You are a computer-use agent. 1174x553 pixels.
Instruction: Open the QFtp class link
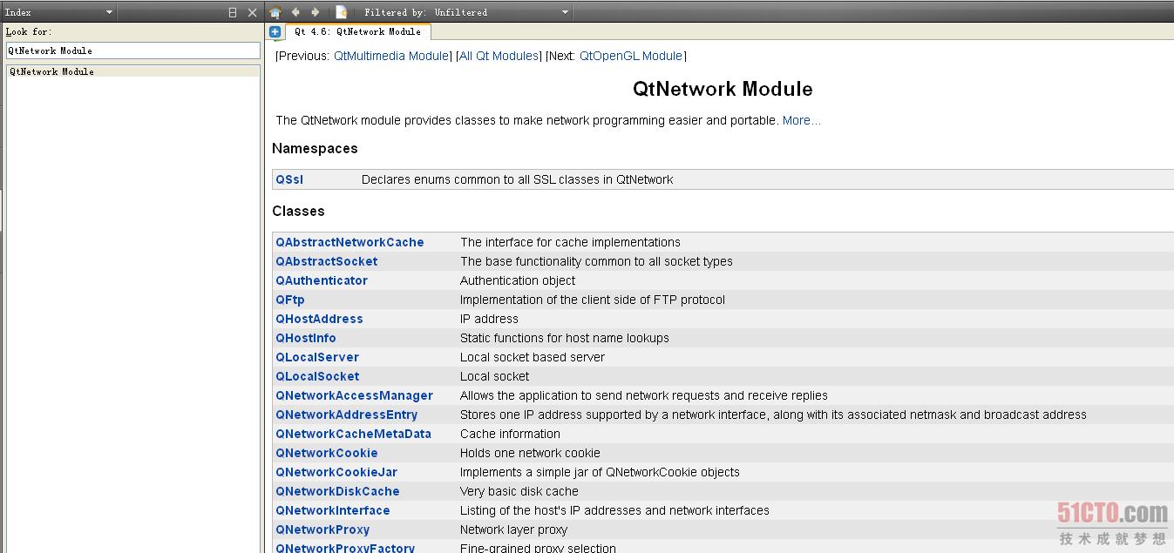click(290, 300)
